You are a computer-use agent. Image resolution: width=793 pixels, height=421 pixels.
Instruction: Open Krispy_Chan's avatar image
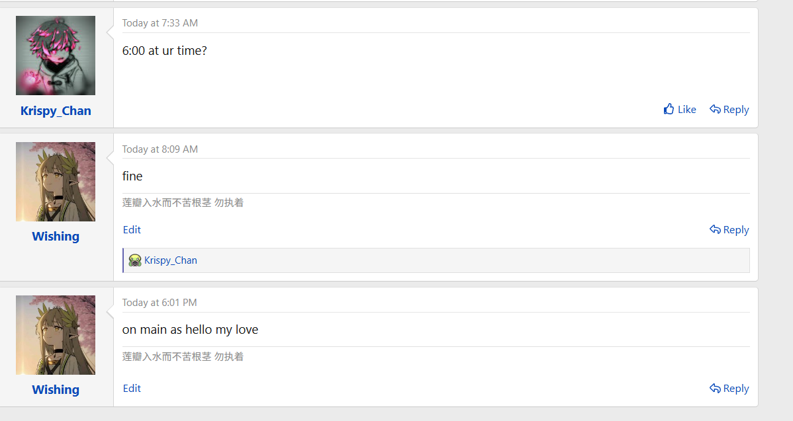tap(56, 56)
